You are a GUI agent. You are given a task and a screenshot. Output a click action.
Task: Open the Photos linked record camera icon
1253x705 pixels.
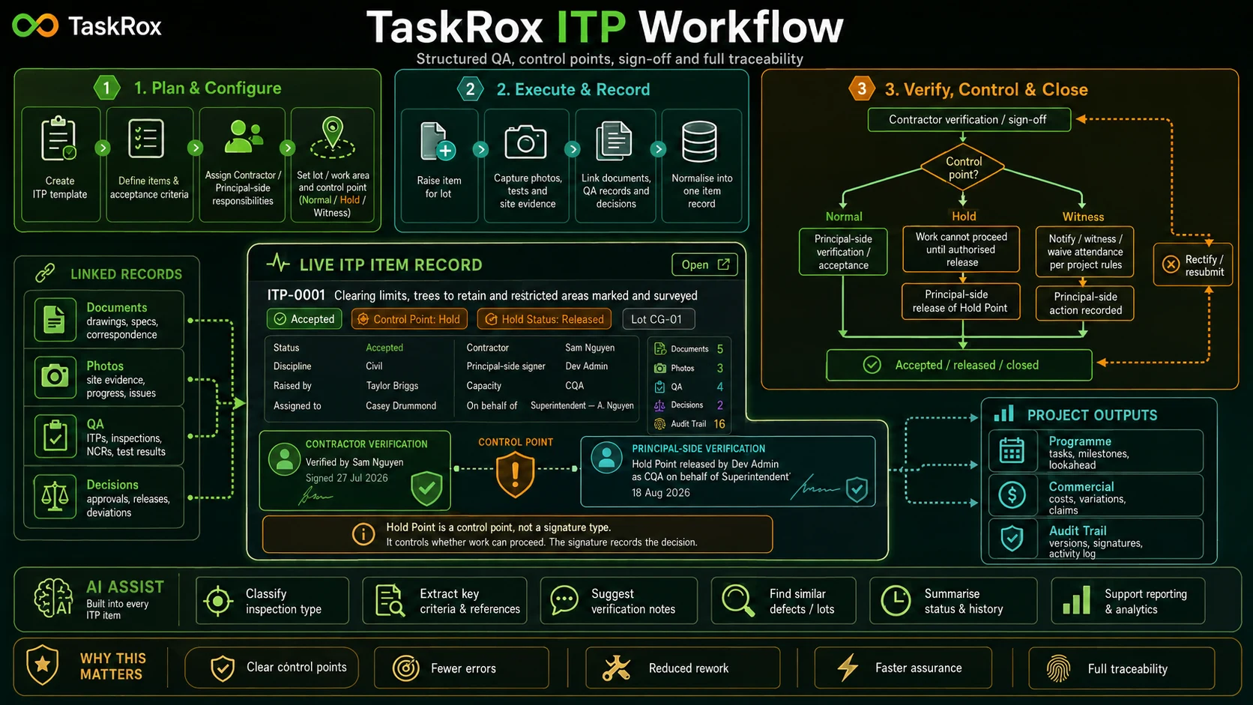55,375
